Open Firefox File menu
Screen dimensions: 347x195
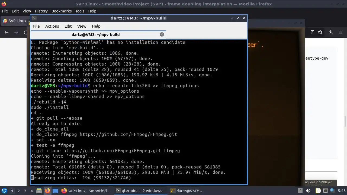coord(5,11)
